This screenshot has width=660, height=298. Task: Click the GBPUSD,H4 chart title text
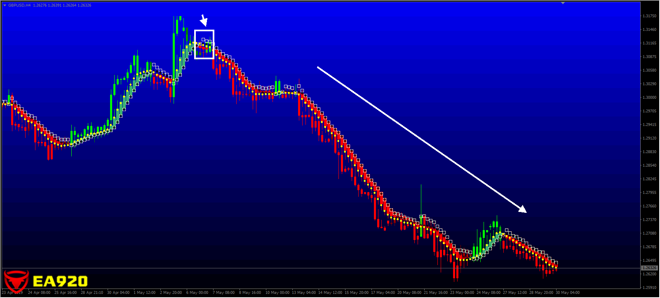coord(19,5)
